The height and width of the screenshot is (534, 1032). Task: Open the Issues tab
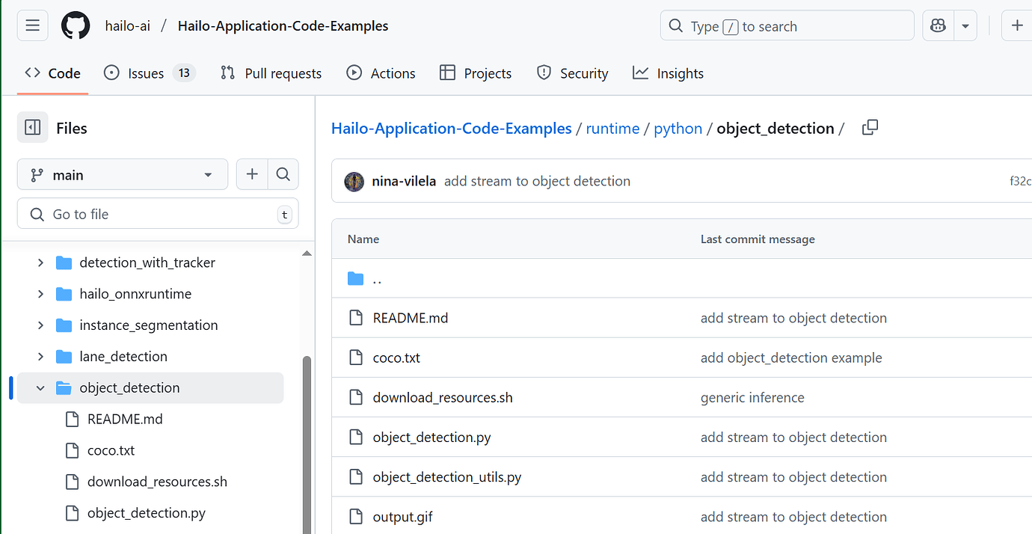(x=150, y=73)
